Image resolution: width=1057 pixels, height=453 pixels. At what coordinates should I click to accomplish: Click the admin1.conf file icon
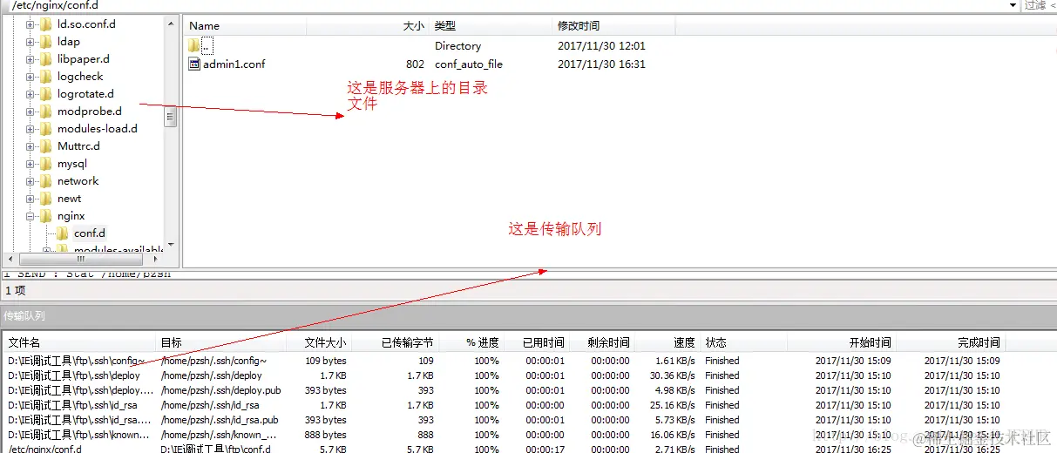(195, 64)
